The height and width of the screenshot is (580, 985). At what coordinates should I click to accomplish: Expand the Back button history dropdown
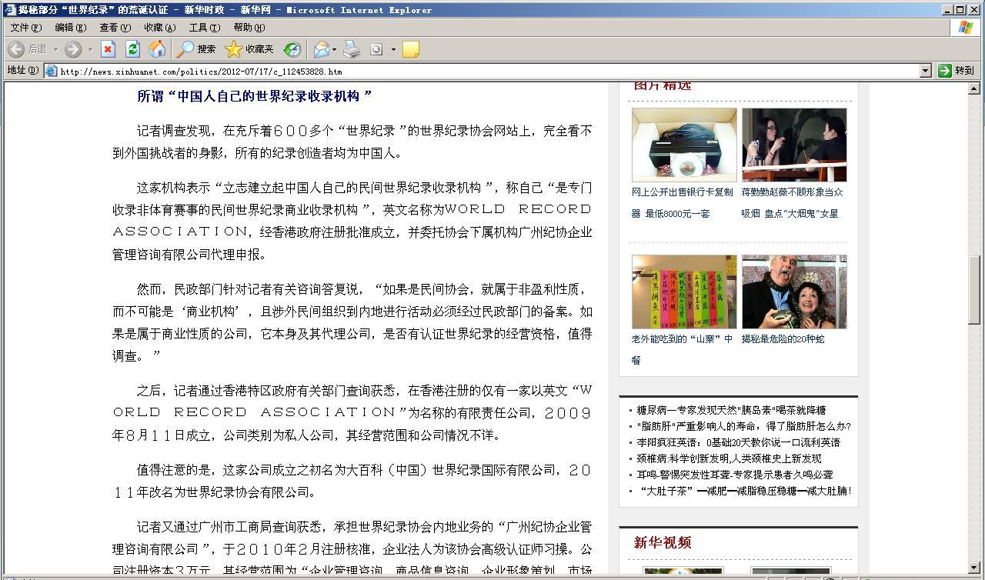(x=56, y=49)
